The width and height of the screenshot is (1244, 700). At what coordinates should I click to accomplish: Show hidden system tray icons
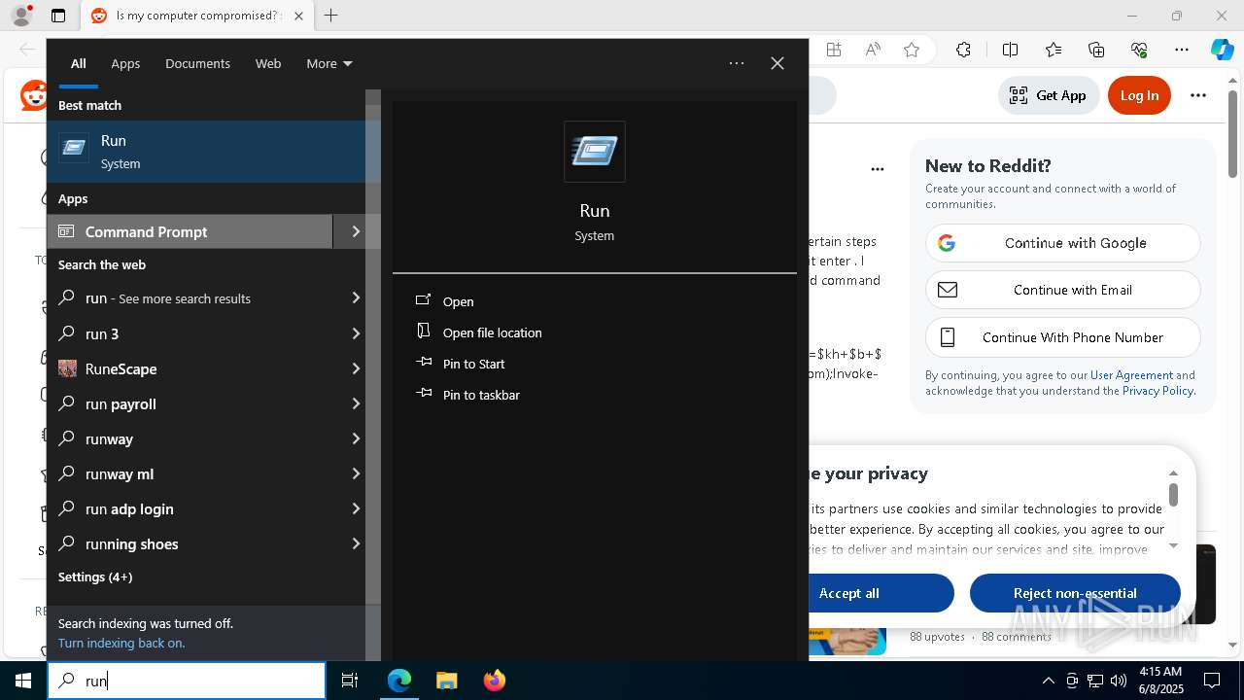[1048, 681]
